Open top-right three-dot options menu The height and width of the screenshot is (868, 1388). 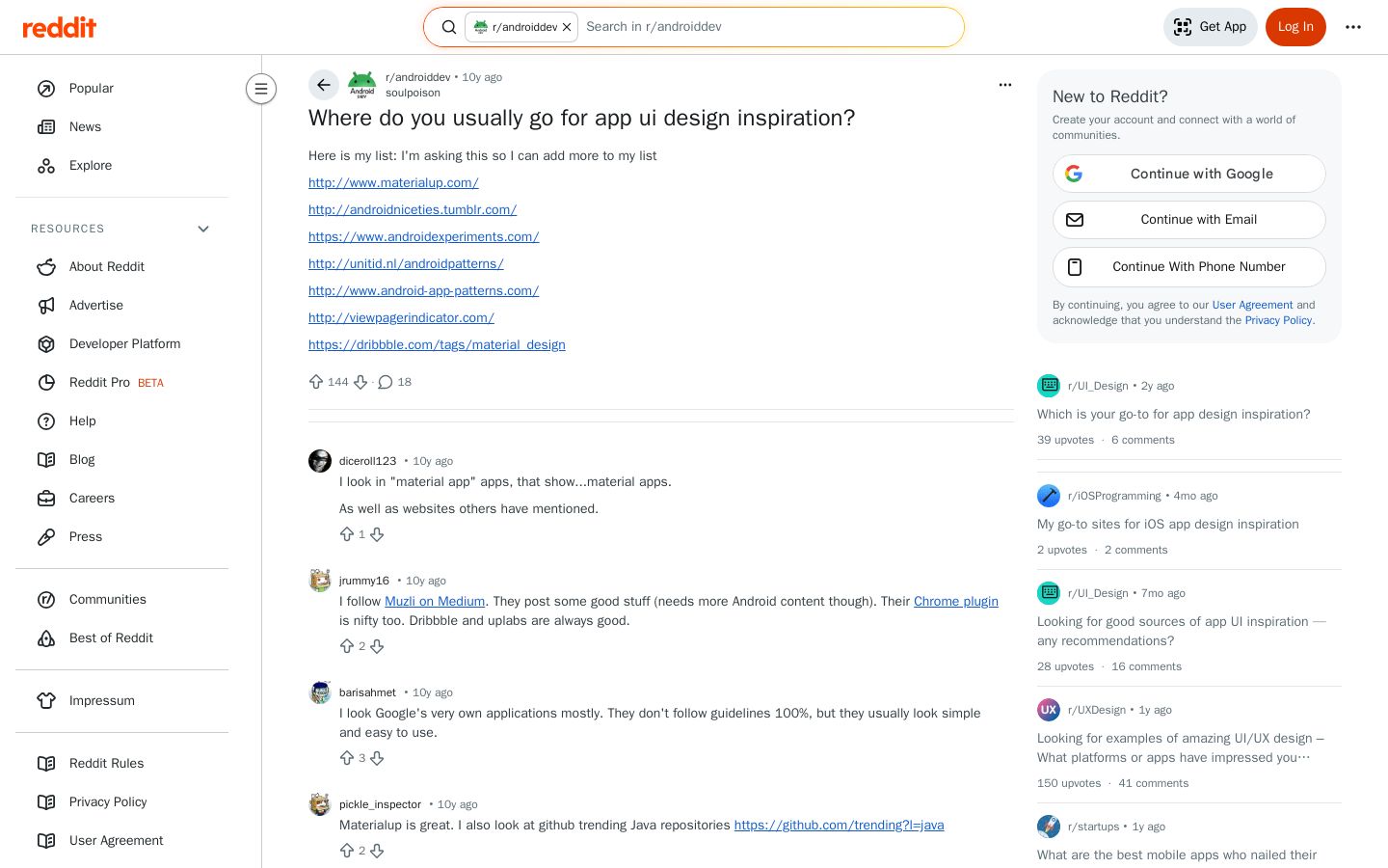tap(1353, 27)
